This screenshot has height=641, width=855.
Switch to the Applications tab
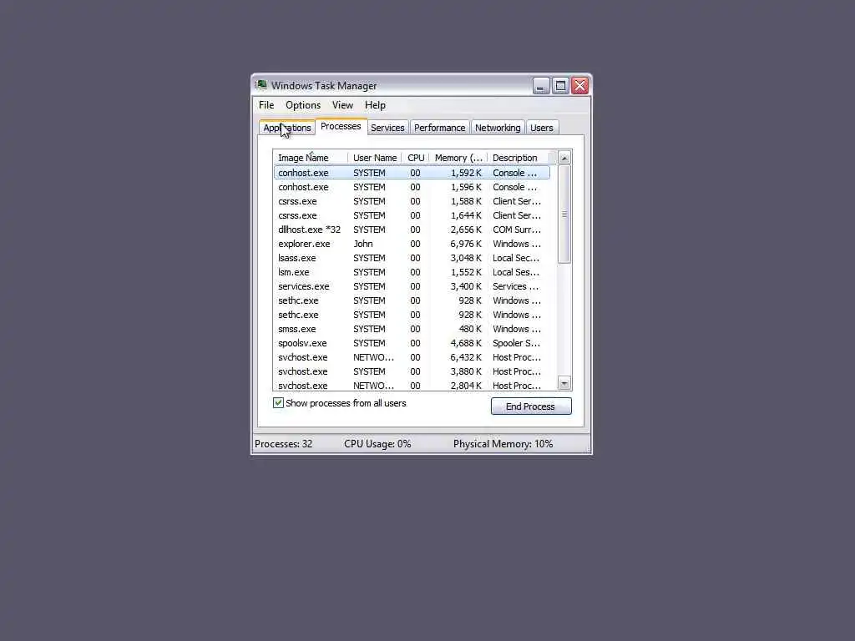[287, 128]
